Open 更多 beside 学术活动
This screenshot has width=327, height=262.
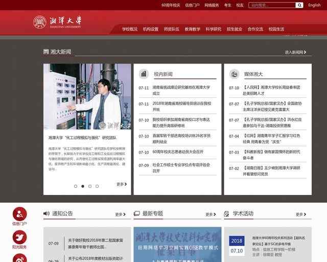point(301,214)
